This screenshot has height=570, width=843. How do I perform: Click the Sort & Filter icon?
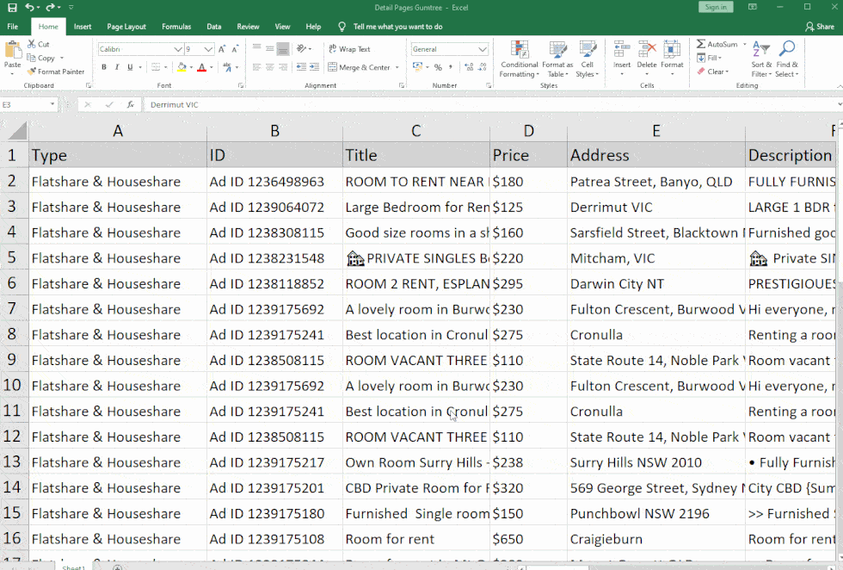point(760,50)
